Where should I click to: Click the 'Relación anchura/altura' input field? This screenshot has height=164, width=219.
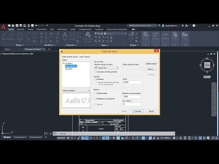131,97
